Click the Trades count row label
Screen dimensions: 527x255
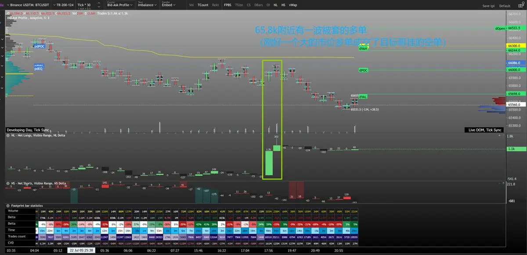(x=17, y=237)
